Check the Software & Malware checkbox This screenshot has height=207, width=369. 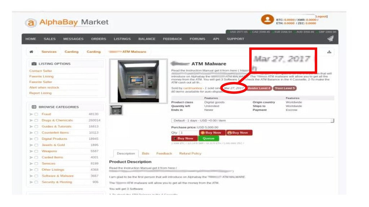coord(36,176)
